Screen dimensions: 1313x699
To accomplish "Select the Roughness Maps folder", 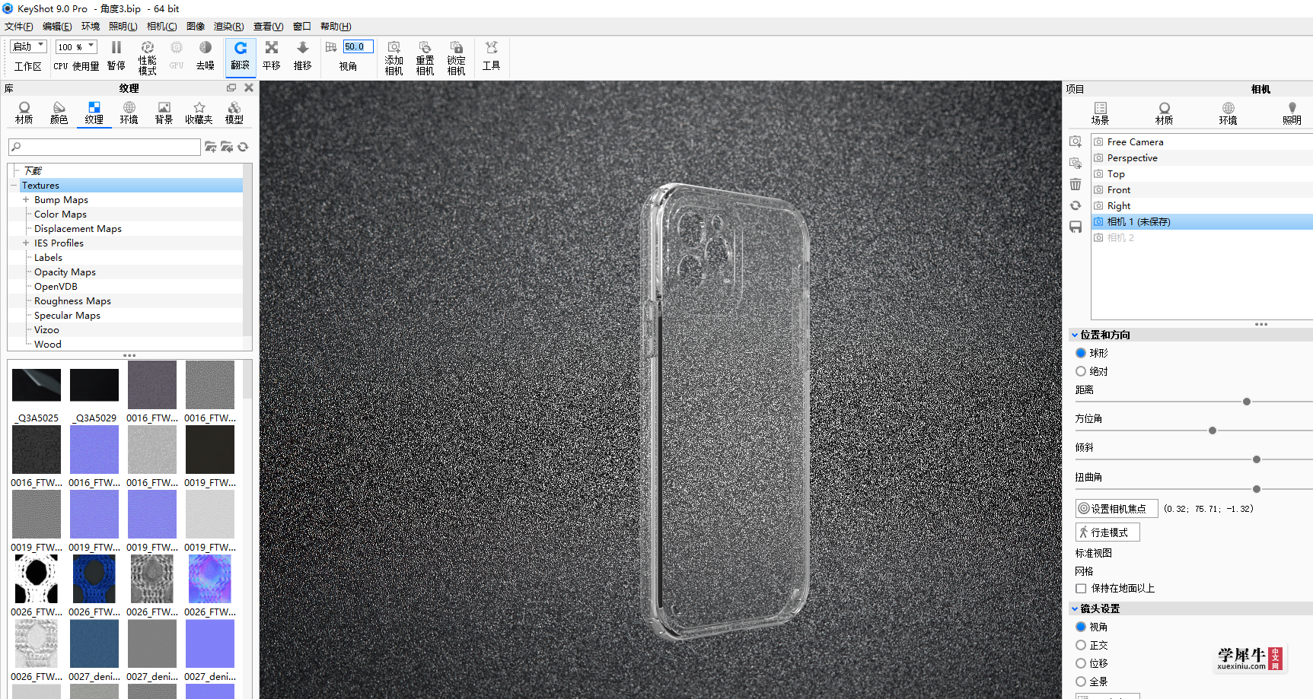I will (72, 301).
